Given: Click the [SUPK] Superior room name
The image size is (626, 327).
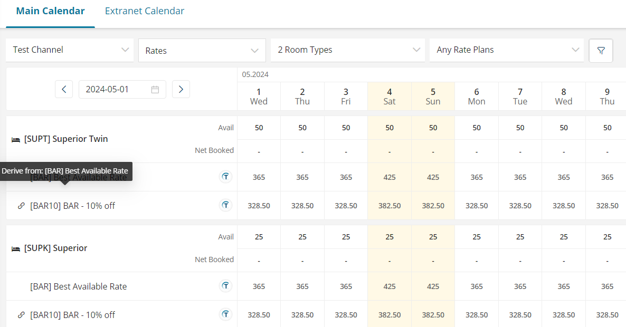Looking at the screenshot, I should (55, 248).
